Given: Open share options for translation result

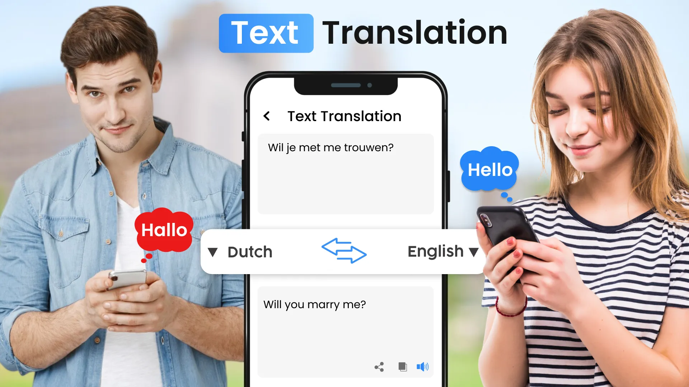Looking at the screenshot, I should [379, 366].
